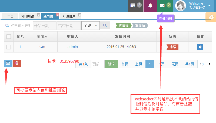Click the green 跳转 button
The height and width of the screenshot is (123, 216).
(111, 64)
